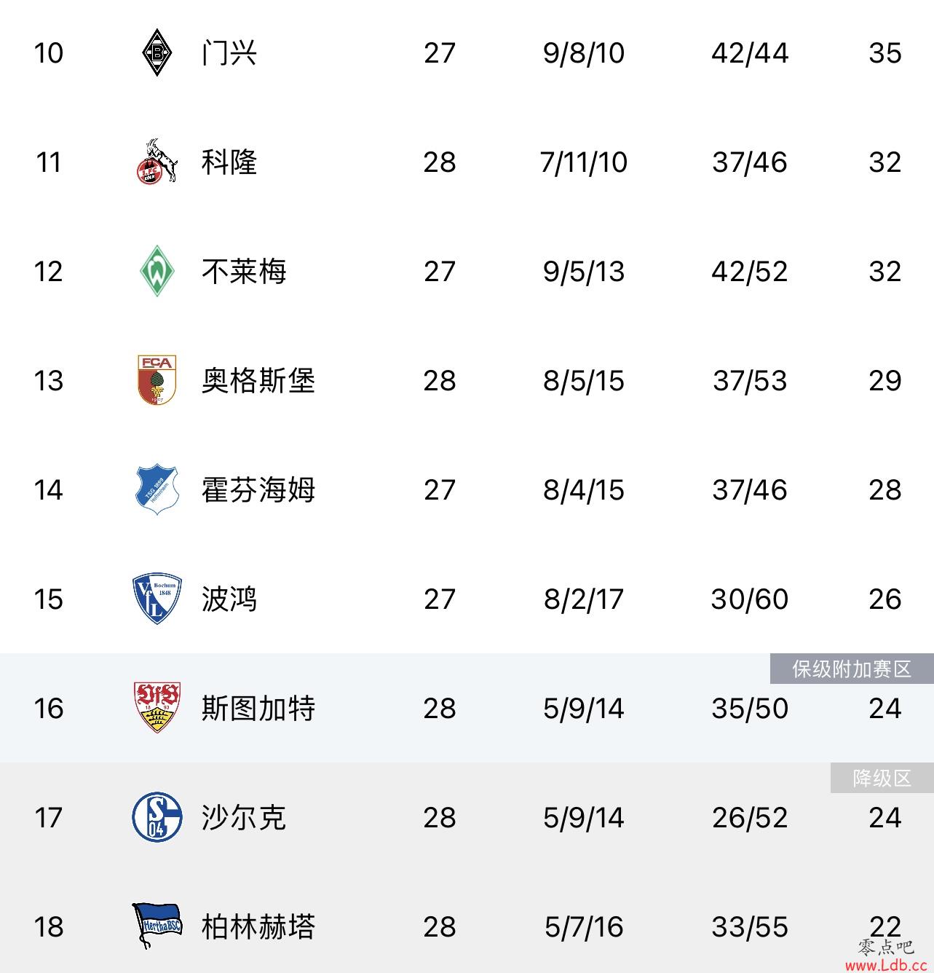Tap the 奥格斯堡 team name
Viewport: 934px width, 973px height.
(258, 380)
